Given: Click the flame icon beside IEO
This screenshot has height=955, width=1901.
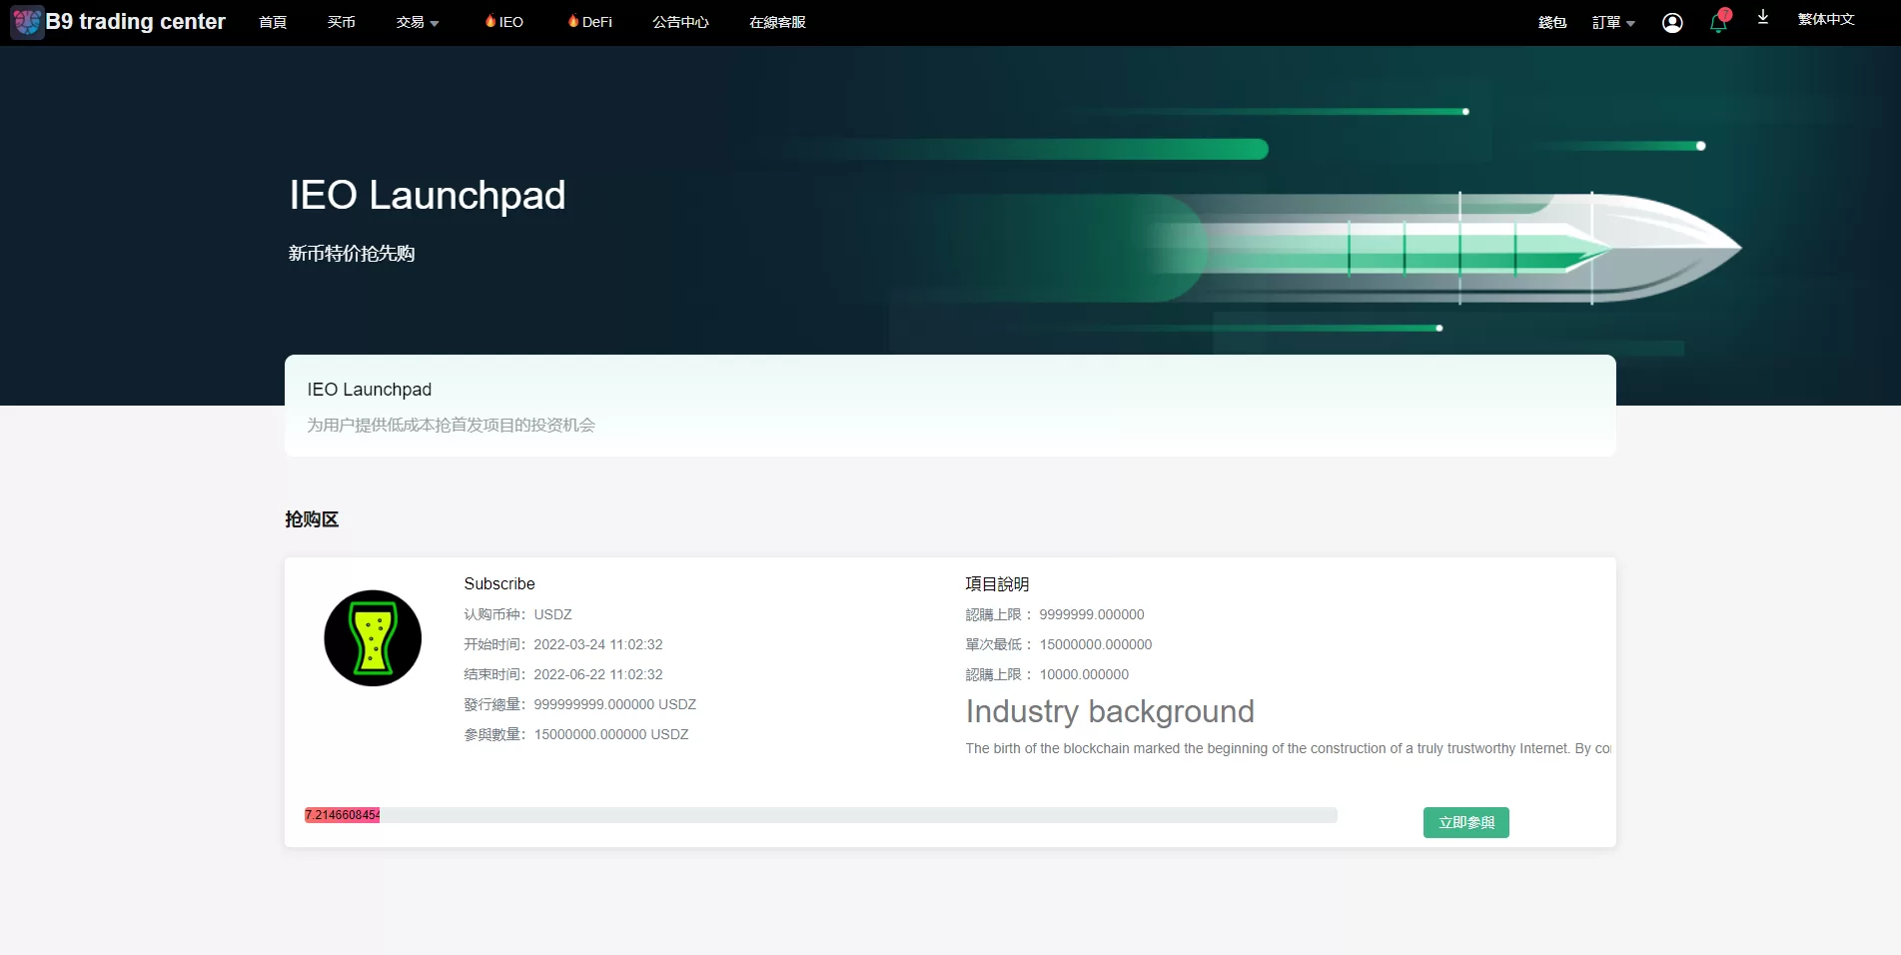Looking at the screenshot, I should tap(490, 21).
